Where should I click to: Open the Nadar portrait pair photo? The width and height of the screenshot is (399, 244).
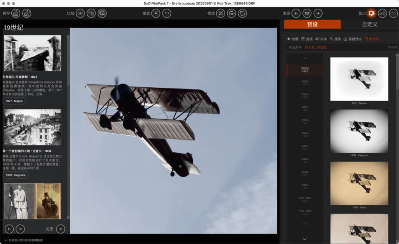[32, 201]
